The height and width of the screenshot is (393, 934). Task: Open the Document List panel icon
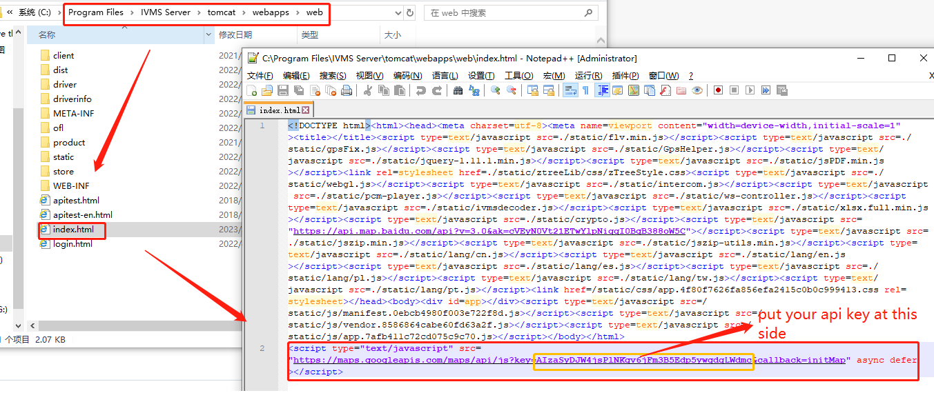(650, 90)
